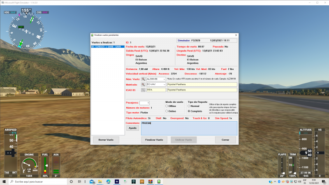Click the 'Sim Speed: 1x' text
Viewport: 329px width, 185px height.
coord(223,118)
